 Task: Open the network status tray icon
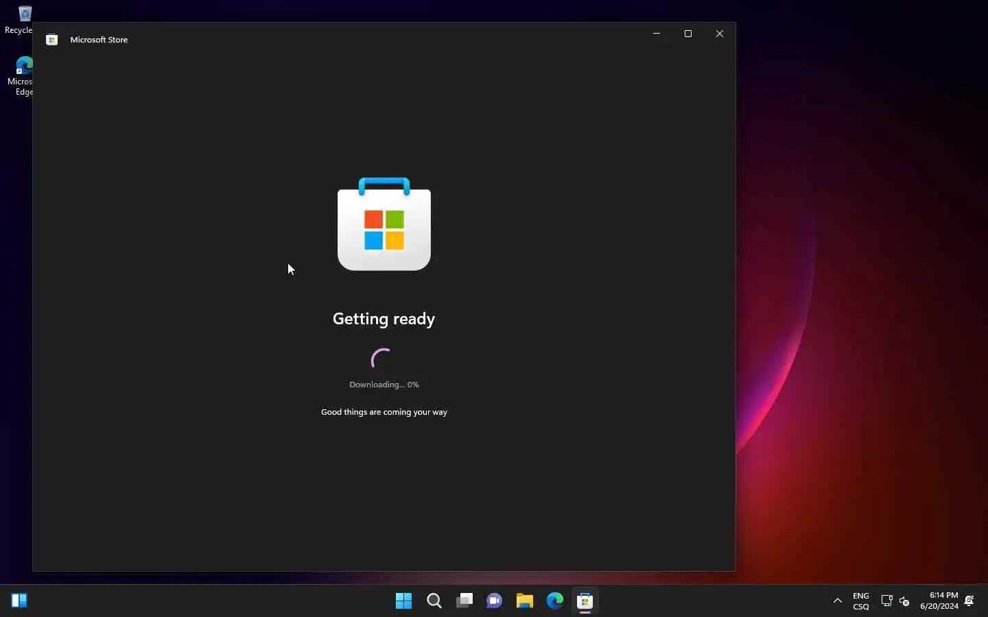(886, 601)
